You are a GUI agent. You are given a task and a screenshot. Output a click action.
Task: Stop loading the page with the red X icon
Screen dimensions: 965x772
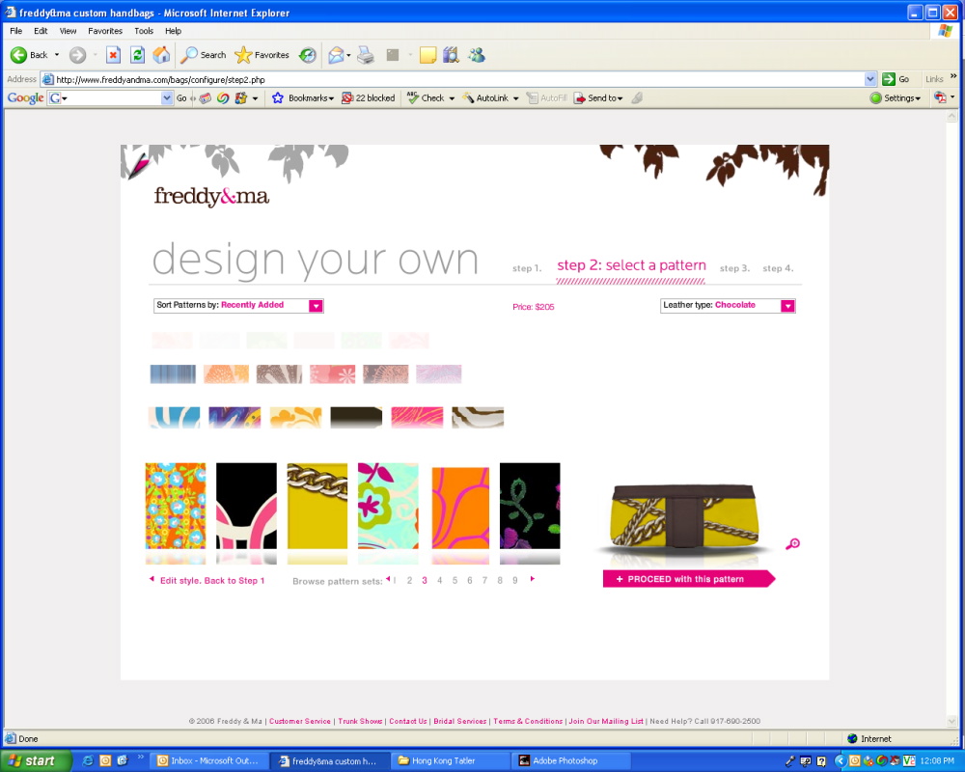point(113,55)
